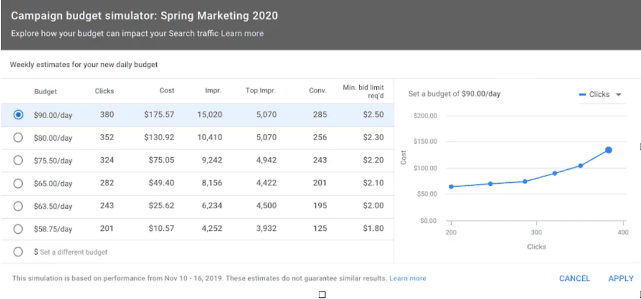Click the conversions value 243
The width and height of the screenshot is (641, 299).
[320, 161]
